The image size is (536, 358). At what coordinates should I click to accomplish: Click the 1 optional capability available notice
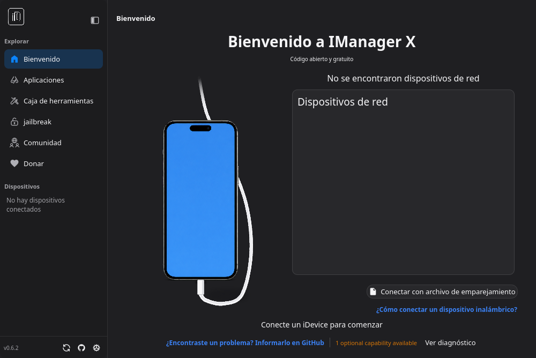click(x=376, y=343)
